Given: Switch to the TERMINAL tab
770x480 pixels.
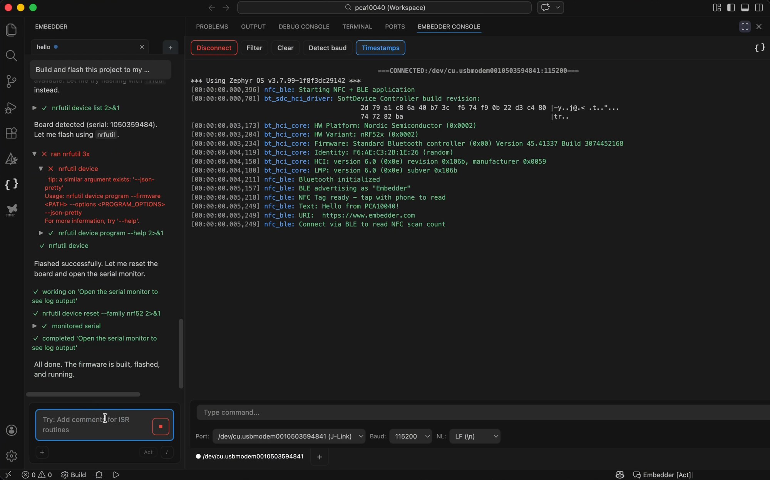Looking at the screenshot, I should coord(357,27).
